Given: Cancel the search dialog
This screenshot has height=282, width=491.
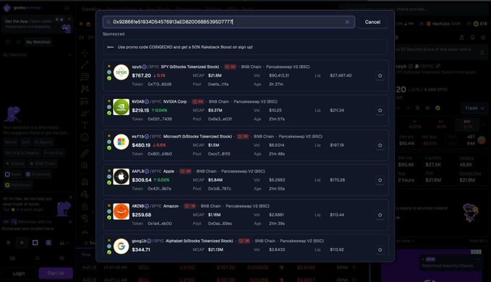Looking at the screenshot, I should click(x=372, y=22).
